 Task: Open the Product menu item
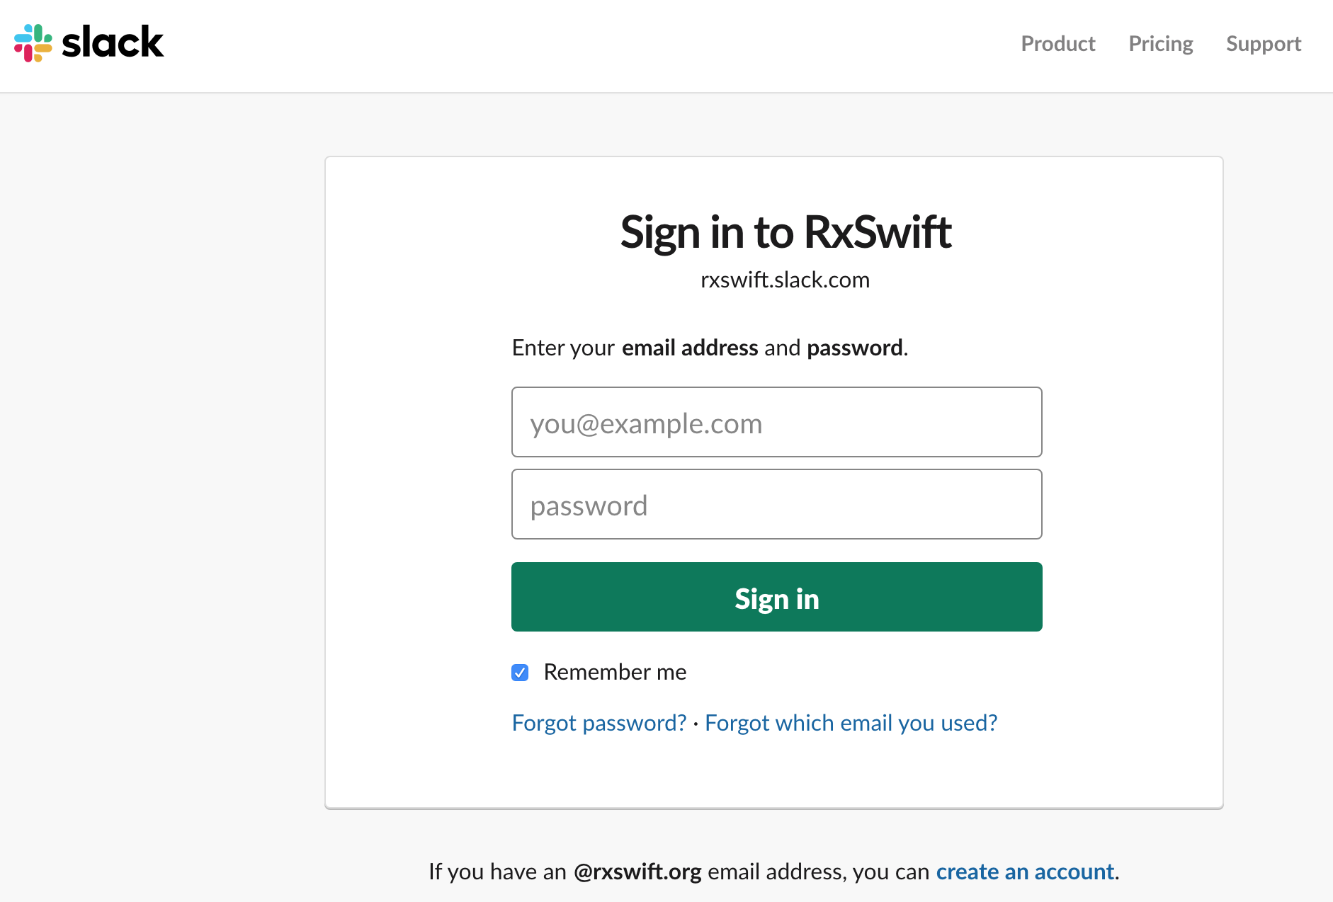tap(1058, 44)
